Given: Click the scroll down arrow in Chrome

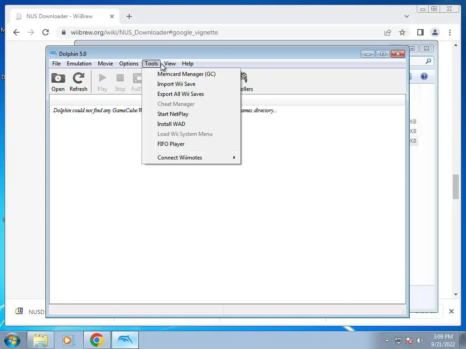Looking at the screenshot, I should (x=456, y=294).
